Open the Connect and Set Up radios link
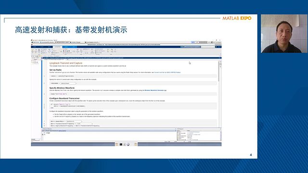The image size is (308, 173). [167, 73]
